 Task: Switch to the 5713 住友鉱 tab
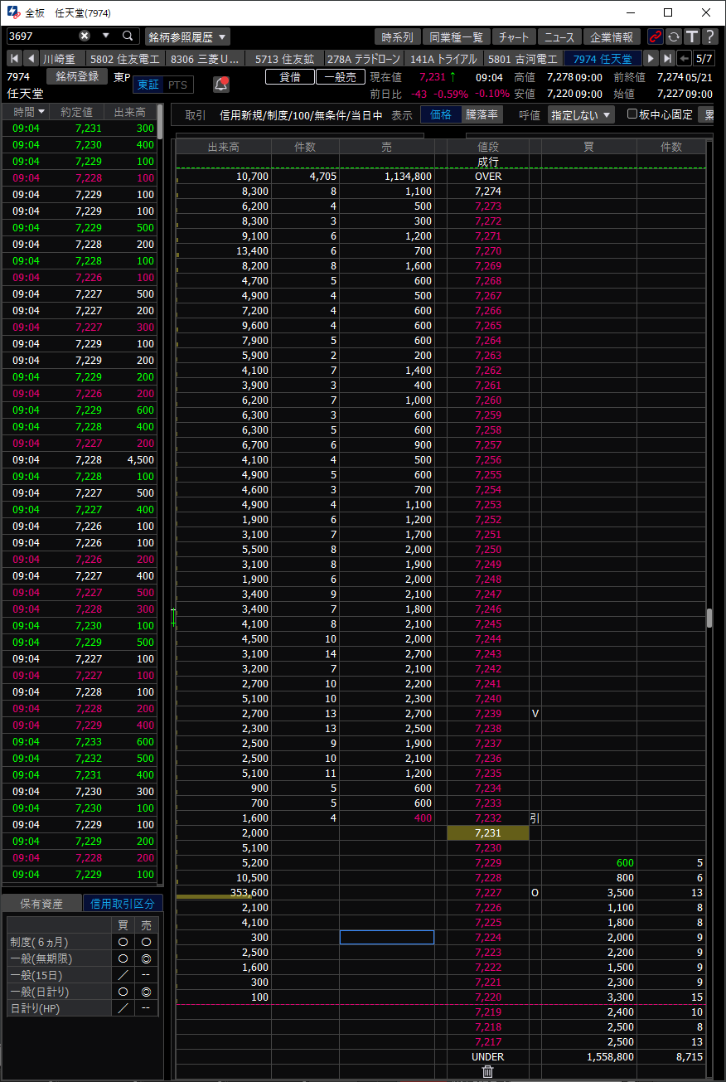pyautogui.click(x=284, y=59)
